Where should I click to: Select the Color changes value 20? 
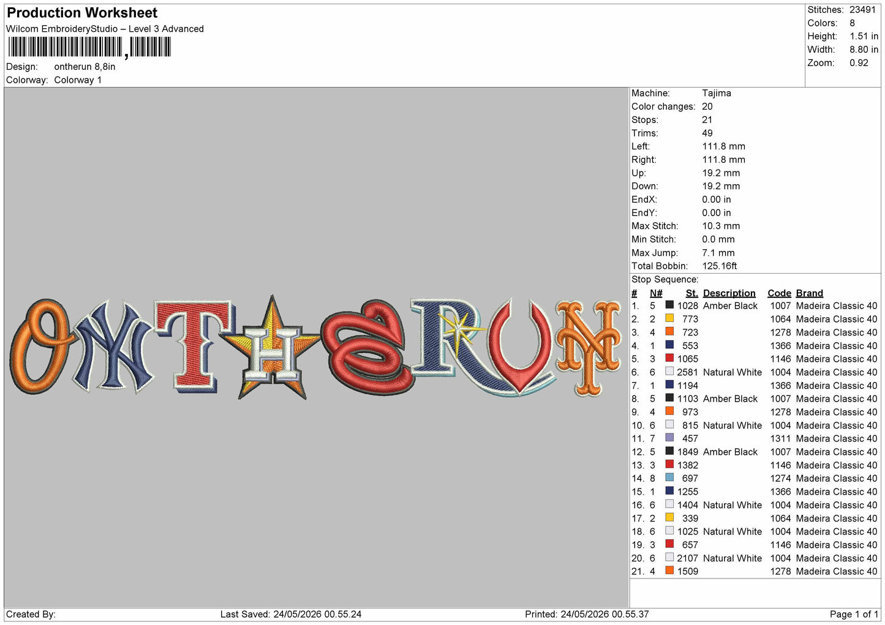click(x=707, y=107)
